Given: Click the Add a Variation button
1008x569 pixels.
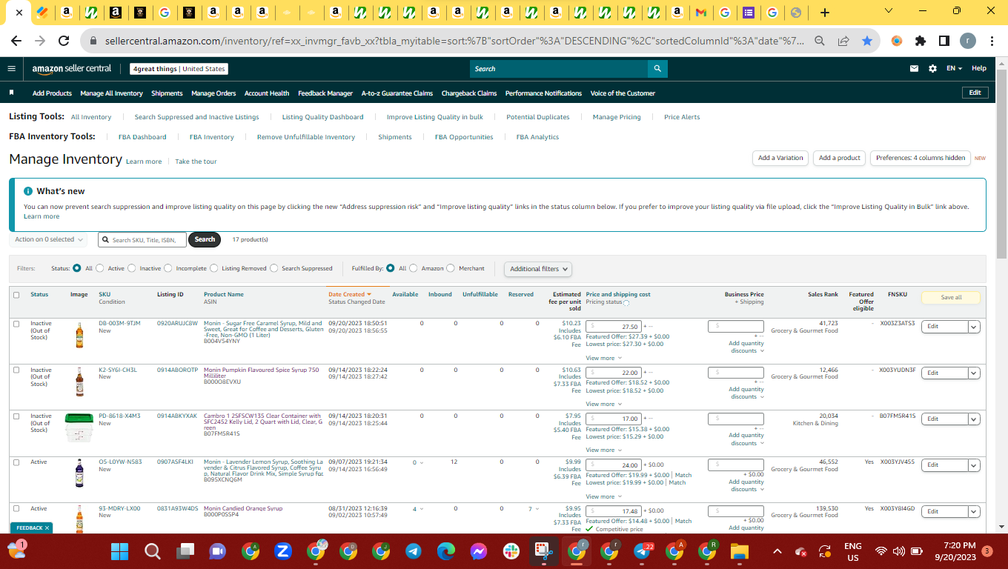Looking at the screenshot, I should pyautogui.click(x=780, y=158).
